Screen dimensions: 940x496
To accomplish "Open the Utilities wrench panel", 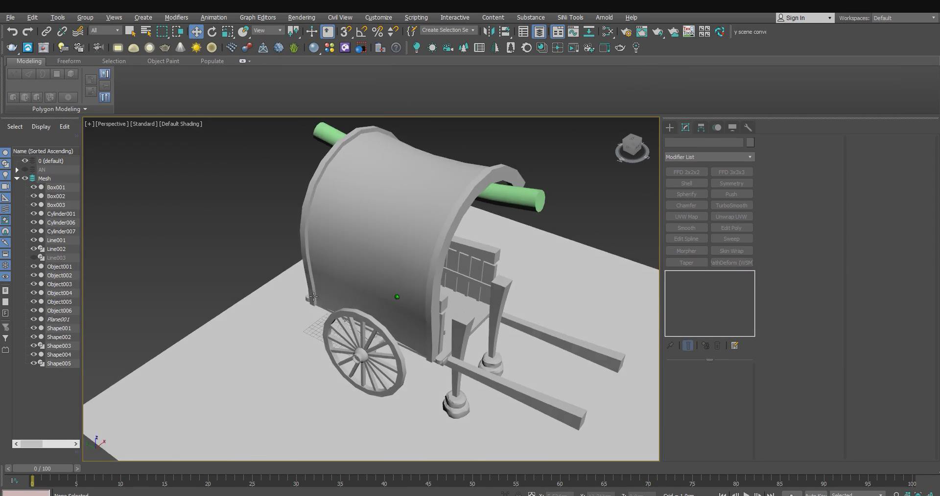I will click(748, 128).
